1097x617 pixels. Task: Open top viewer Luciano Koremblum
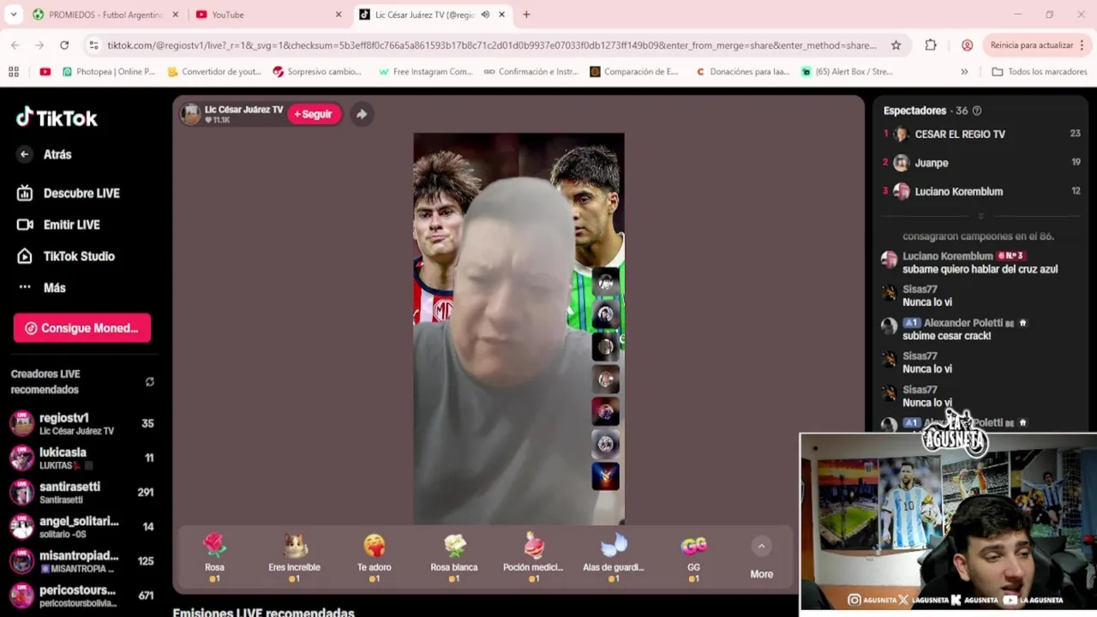coord(958,192)
